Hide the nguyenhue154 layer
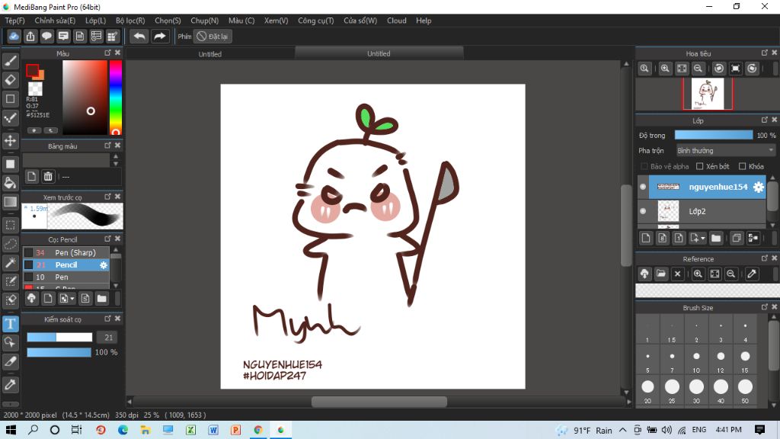780x439 pixels. click(643, 187)
